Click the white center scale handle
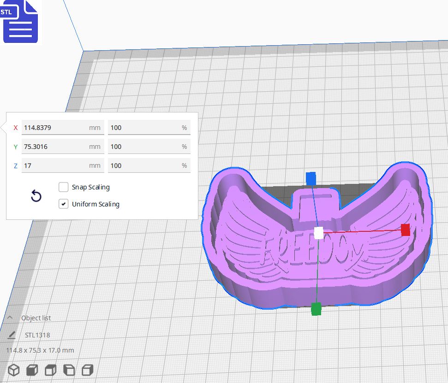The image size is (448, 383). tap(317, 233)
